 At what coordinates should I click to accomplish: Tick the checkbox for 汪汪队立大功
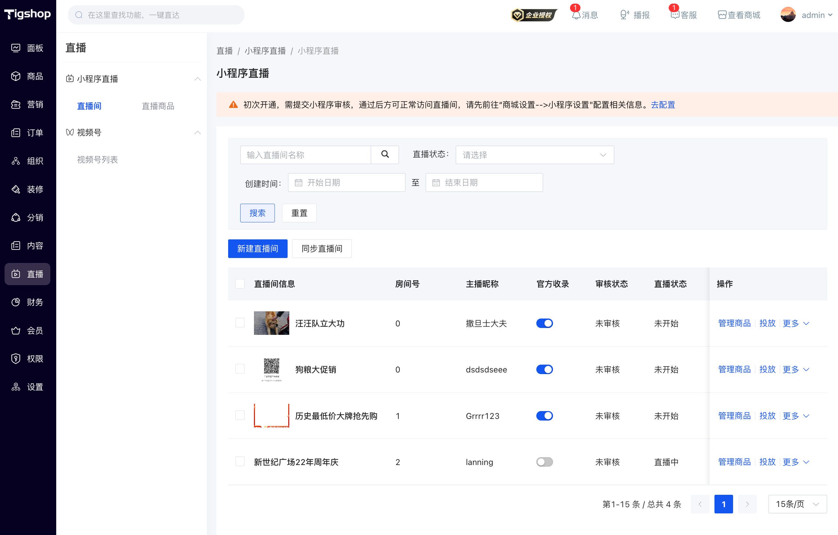point(240,323)
